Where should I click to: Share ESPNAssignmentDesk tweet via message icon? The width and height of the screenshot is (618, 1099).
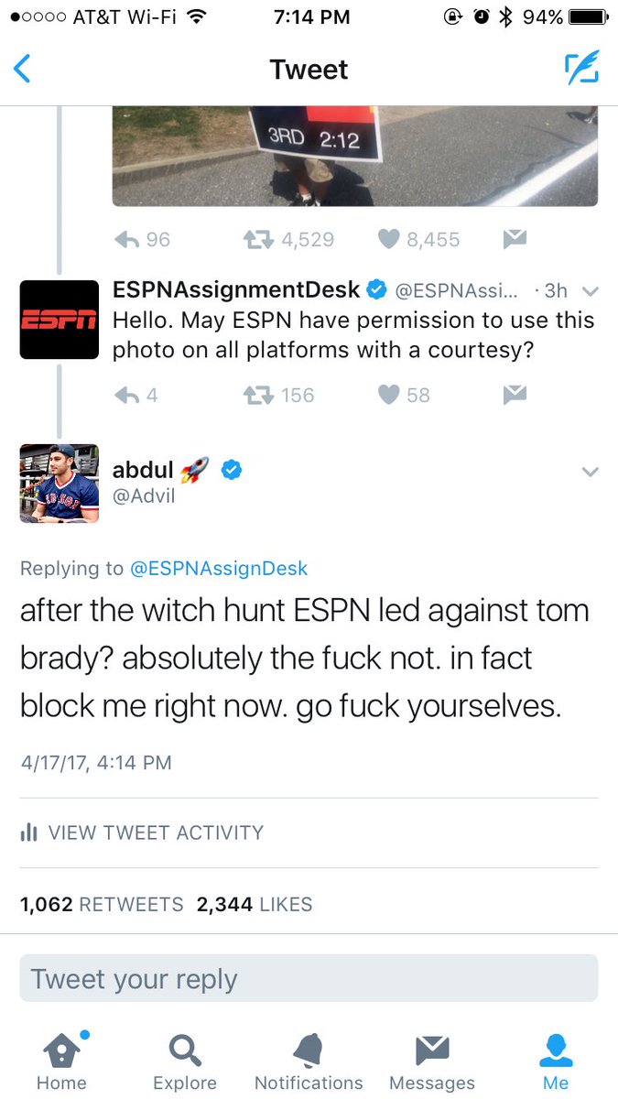[x=515, y=395]
